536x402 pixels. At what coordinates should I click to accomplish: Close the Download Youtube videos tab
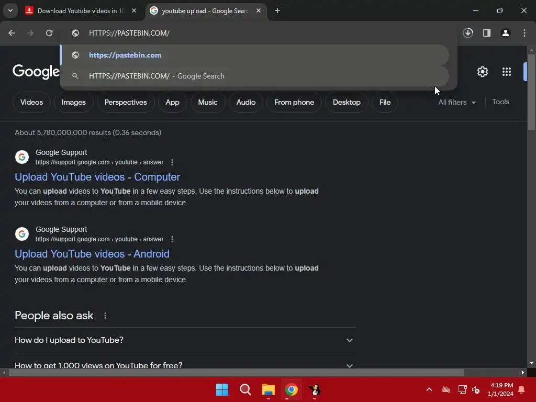pos(134,11)
